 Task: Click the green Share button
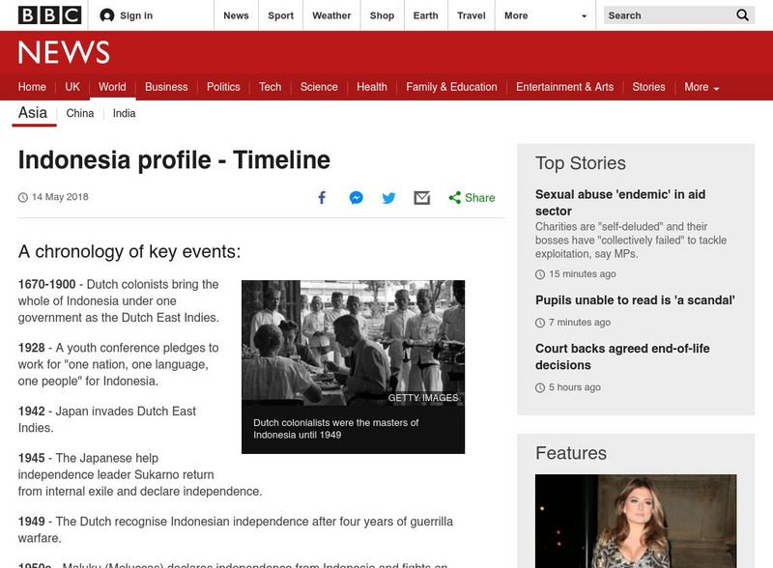472,198
